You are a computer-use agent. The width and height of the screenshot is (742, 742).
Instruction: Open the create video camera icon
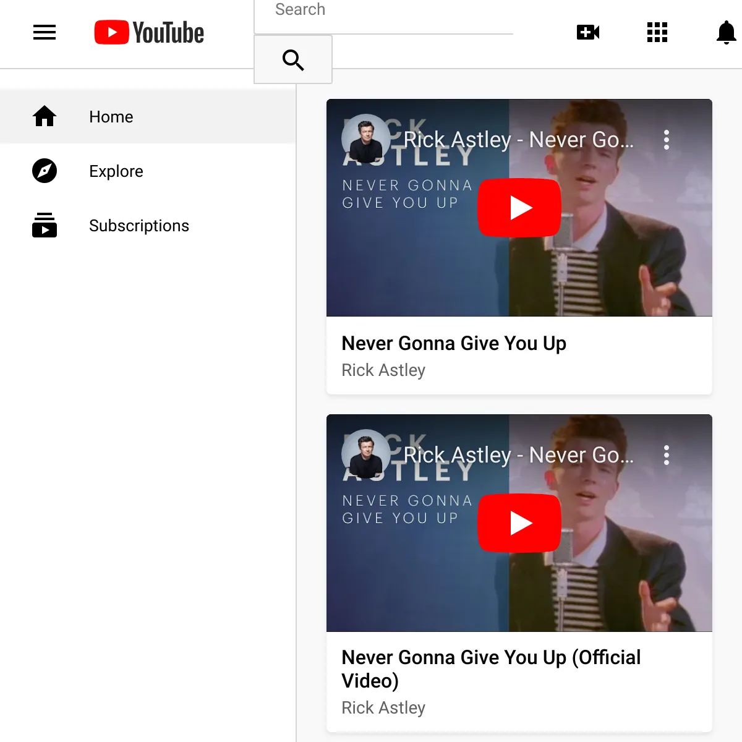tap(588, 32)
